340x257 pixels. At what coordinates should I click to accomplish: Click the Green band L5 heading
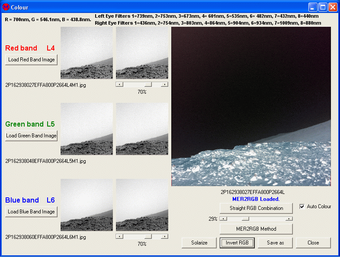point(30,124)
